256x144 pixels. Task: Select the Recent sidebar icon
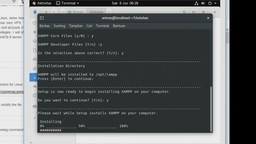click(x=35, y=23)
